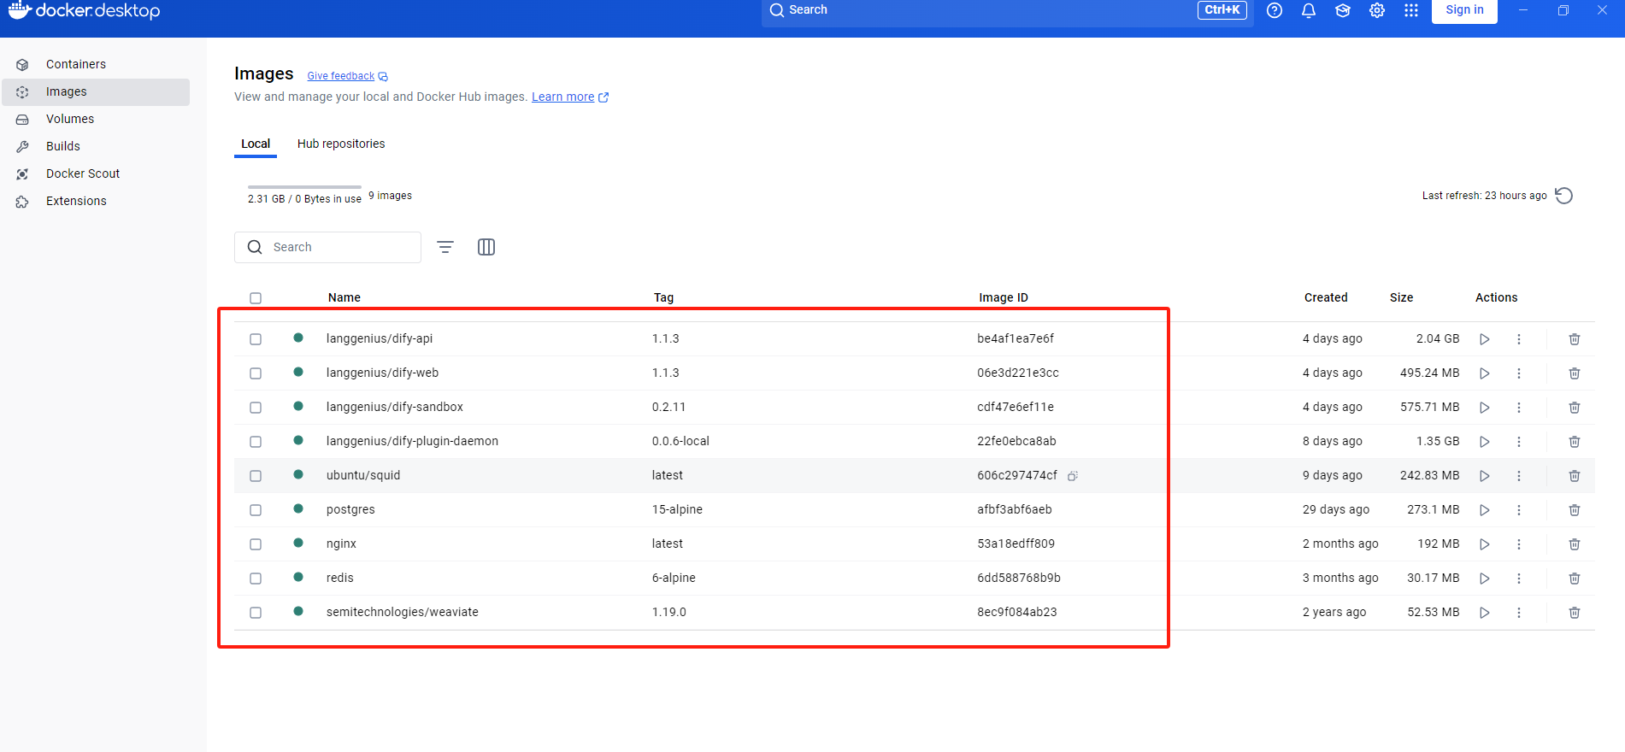
Task: Copy the ubuntu/squid image ID
Action: point(1072,476)
